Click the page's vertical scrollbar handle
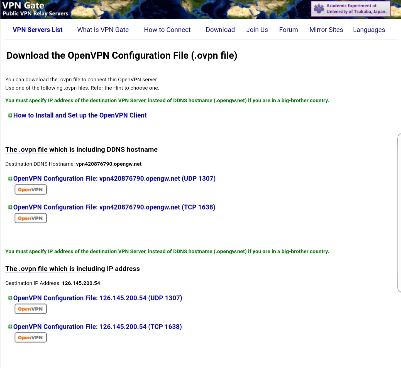 coord(399,213)
